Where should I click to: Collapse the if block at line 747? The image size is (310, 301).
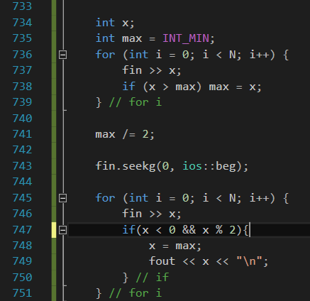click(62, 230)
